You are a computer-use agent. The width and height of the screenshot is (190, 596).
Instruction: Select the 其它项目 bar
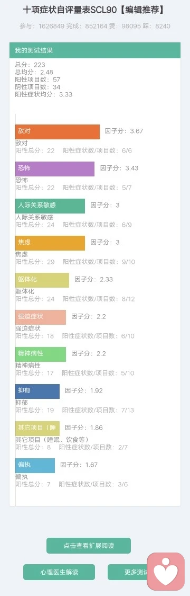coord(37,428)
